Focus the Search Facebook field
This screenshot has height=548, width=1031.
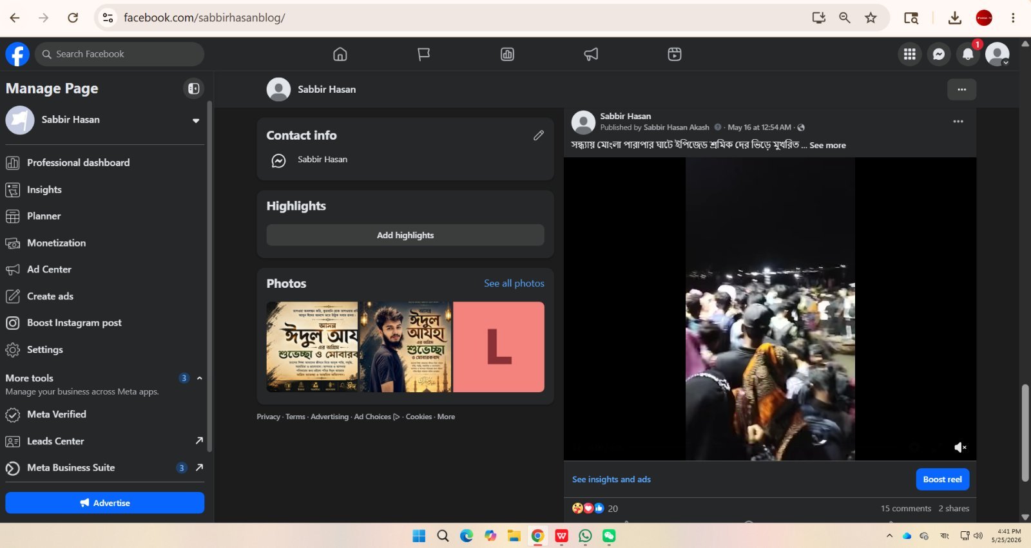pyautogui.click(x=119, y=54)
